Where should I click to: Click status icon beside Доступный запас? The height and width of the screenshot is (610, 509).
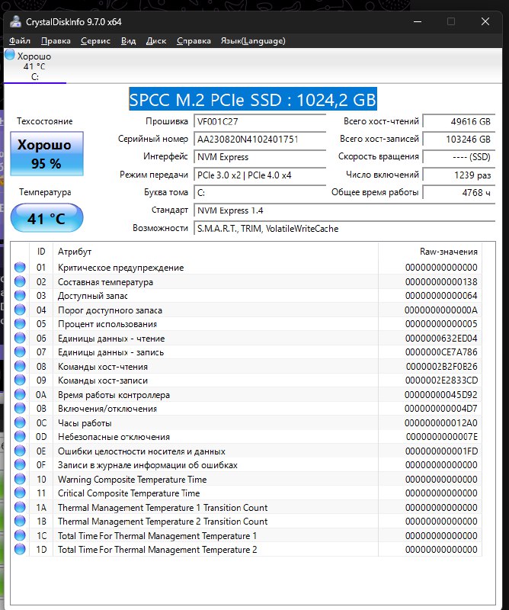click(20, 296)
